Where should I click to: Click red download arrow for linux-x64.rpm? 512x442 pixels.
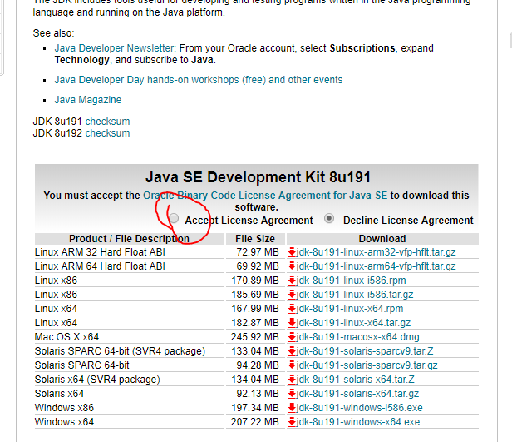tap(292, 309)
